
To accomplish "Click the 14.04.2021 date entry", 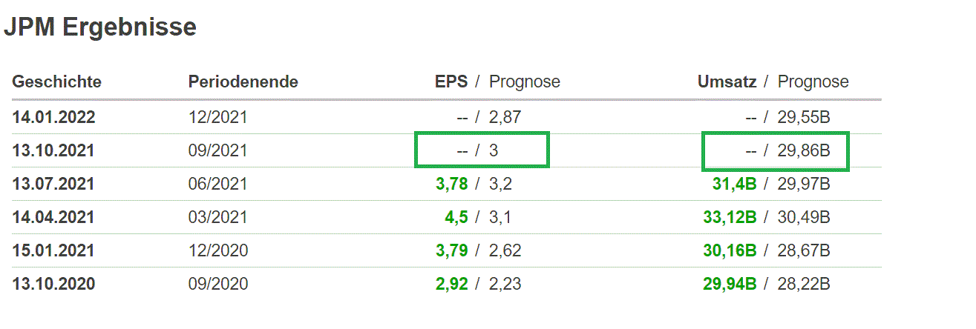I will pos(53,217).
